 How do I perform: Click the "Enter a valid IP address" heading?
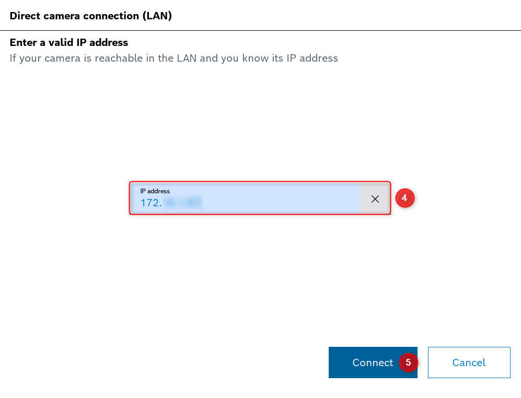68,42
